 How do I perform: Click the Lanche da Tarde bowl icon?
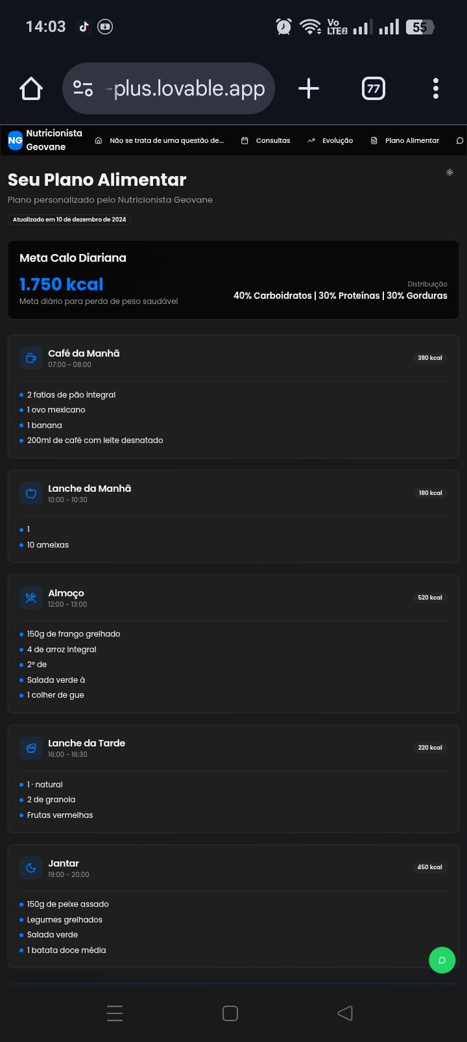point(31,748)
